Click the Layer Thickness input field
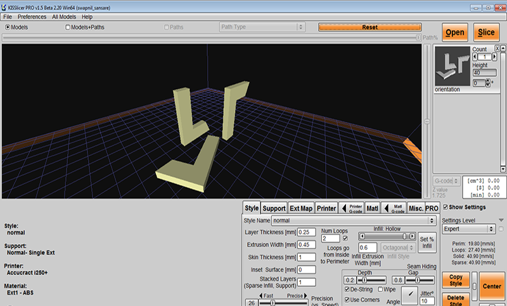507x306 pixels. coord(307,232)
